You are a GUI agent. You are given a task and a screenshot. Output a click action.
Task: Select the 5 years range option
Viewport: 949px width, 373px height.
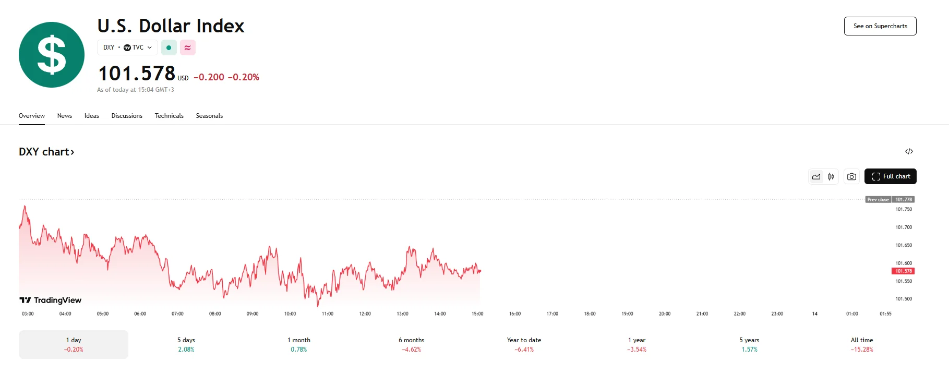coord(749,344)
